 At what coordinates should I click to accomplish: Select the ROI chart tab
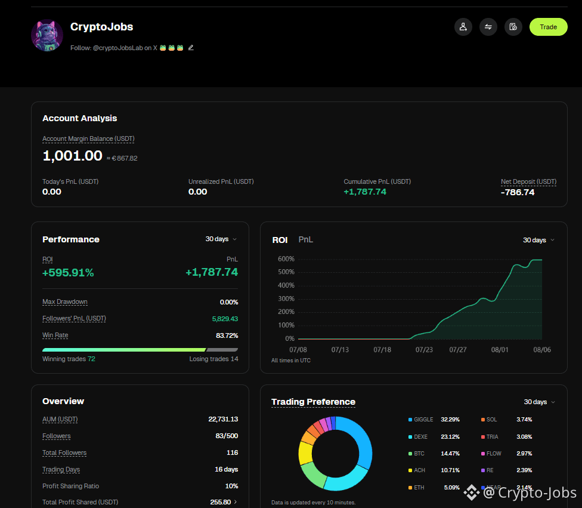point(280,240)
